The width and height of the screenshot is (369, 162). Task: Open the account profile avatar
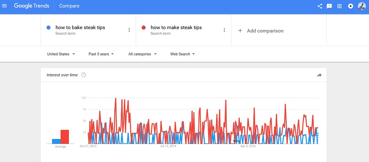(x=362, y=6)
